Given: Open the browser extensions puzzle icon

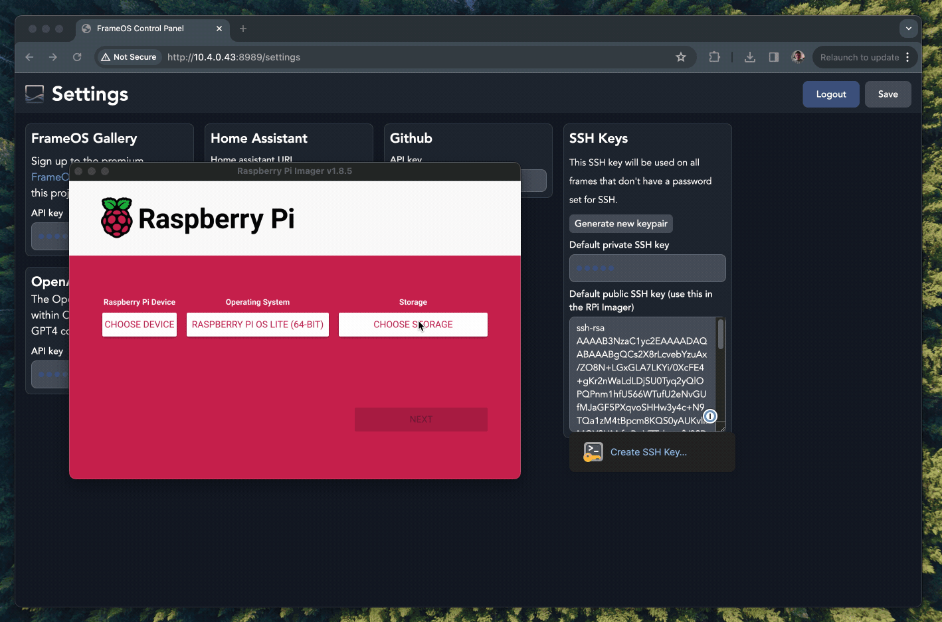Looking at the screenshot, I should pos(714,57).
